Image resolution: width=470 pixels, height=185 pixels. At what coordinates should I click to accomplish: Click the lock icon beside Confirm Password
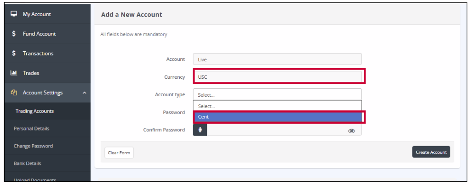point(200,130)
